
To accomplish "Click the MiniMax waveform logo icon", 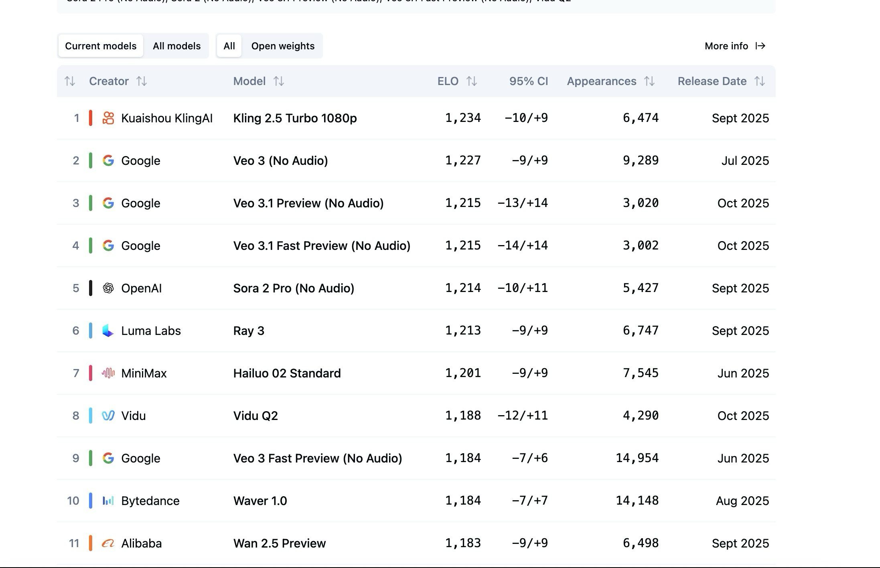I will click(108, 373).
